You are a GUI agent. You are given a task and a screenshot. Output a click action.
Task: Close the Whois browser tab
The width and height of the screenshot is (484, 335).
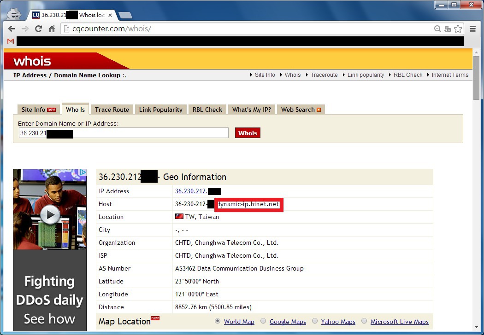110,15
